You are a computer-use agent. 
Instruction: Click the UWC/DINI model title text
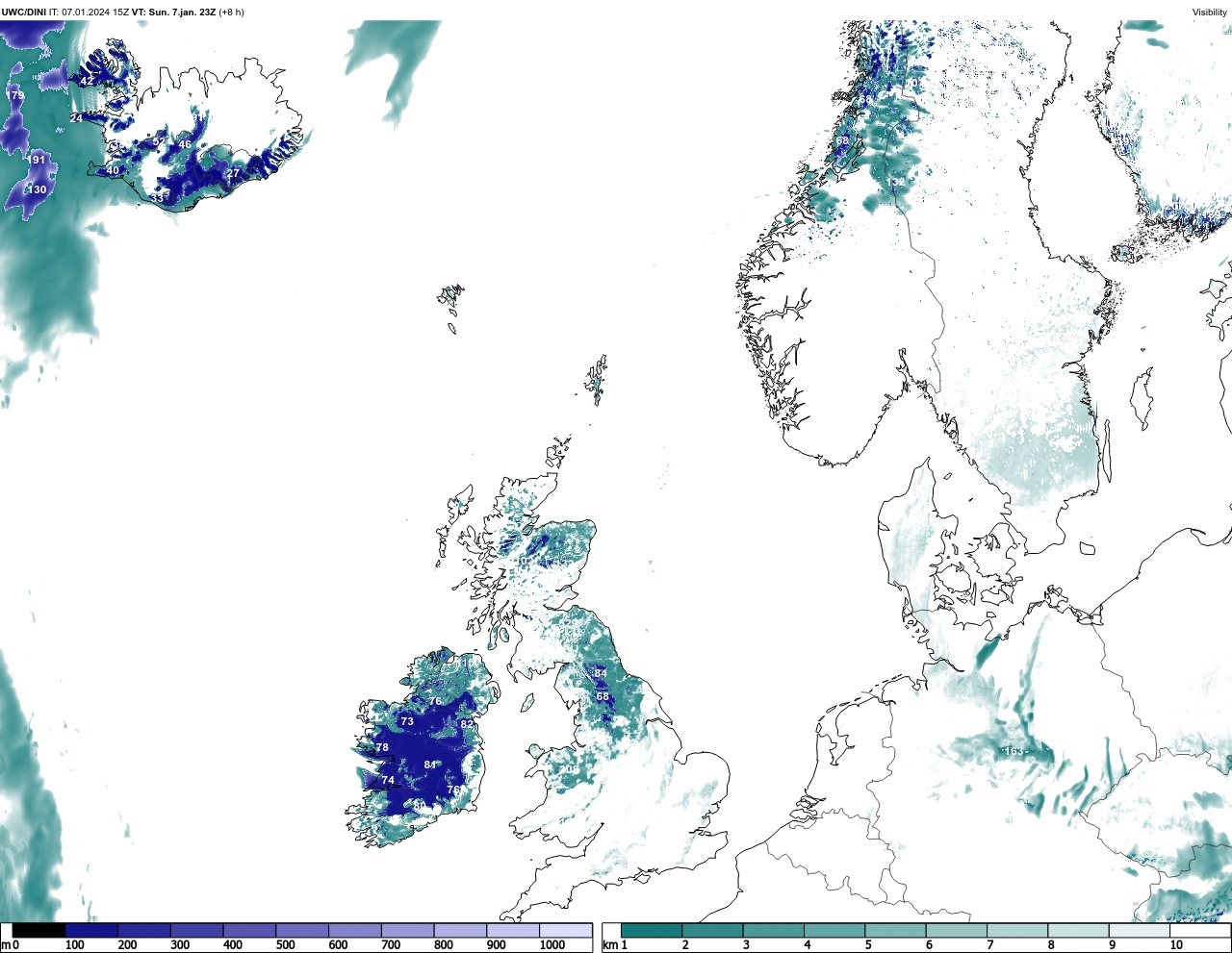point(24,13)
